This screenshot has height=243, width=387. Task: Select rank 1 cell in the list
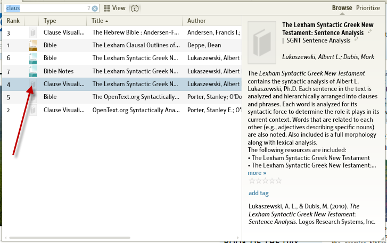pyautogui.click(x=9, y=45)
